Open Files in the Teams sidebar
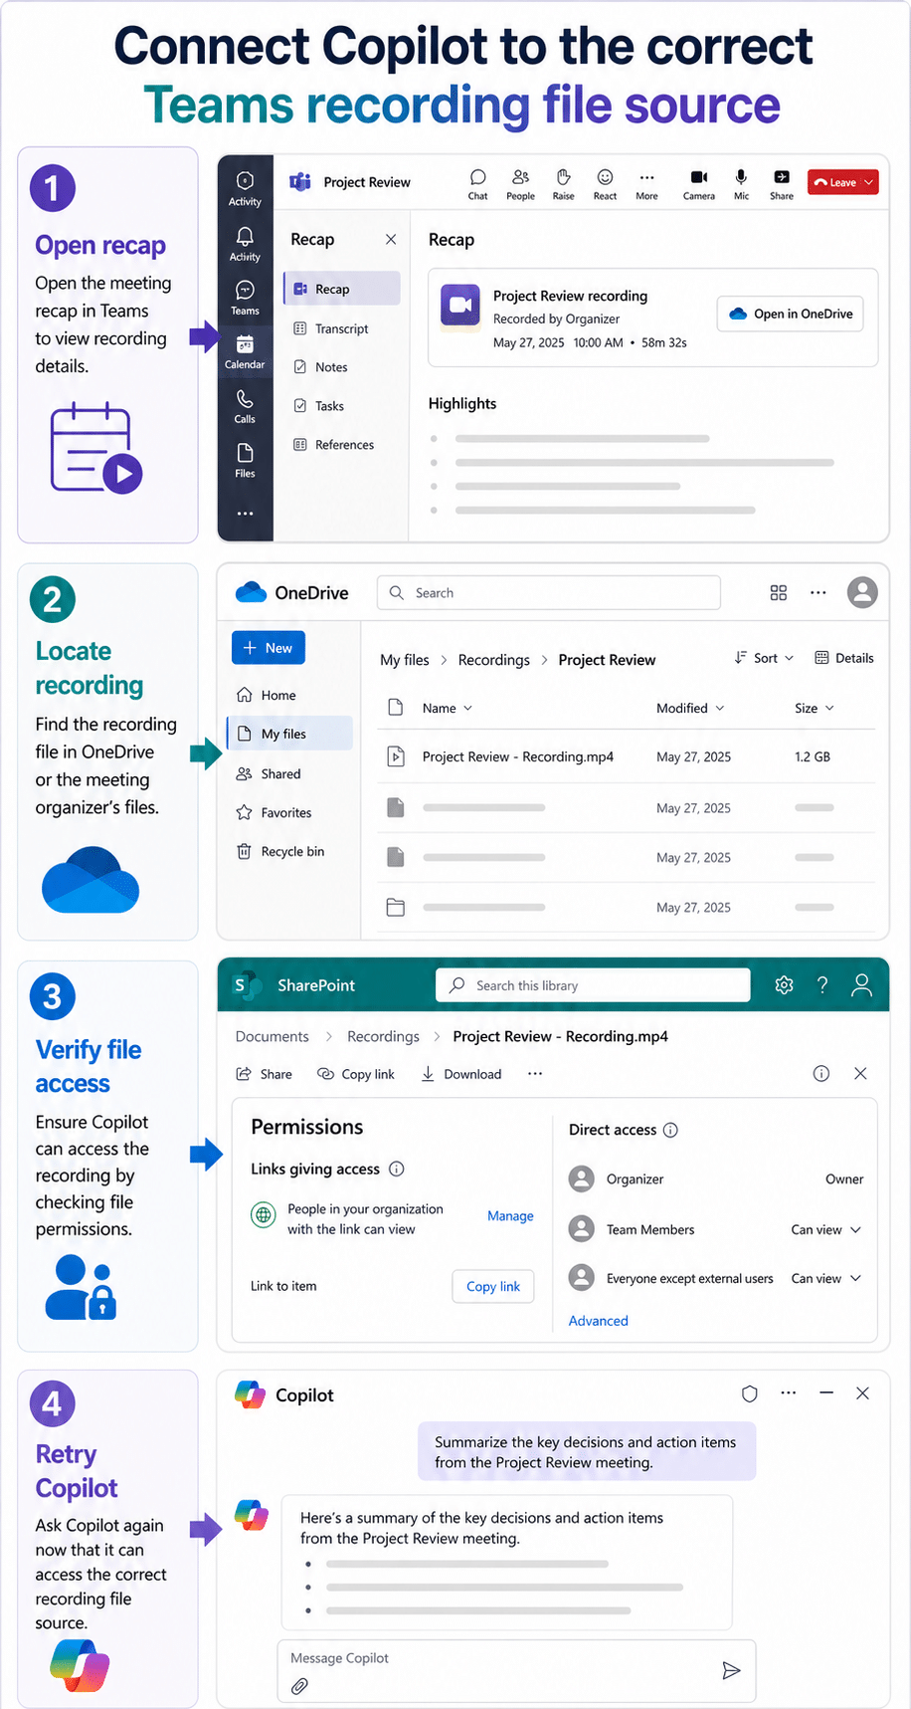Image resolution: width=911 pixels, height=1709 pixels. (245, 462)
